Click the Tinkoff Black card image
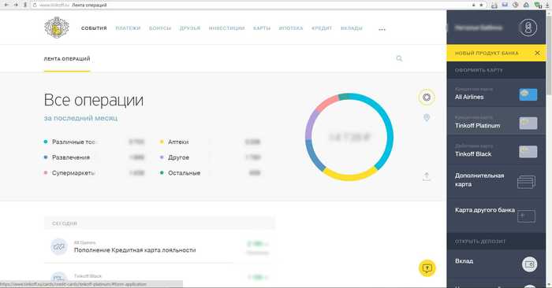 tap(528, 152)
